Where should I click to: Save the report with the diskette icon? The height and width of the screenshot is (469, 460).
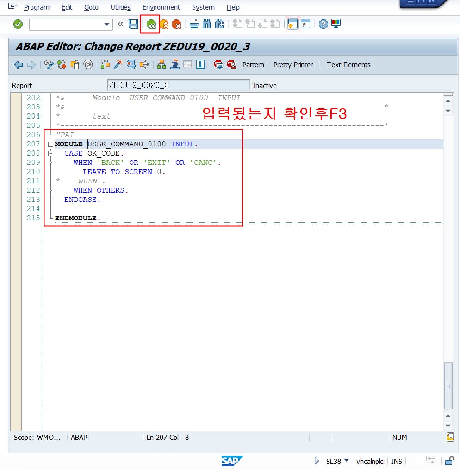tap(133, 24)
